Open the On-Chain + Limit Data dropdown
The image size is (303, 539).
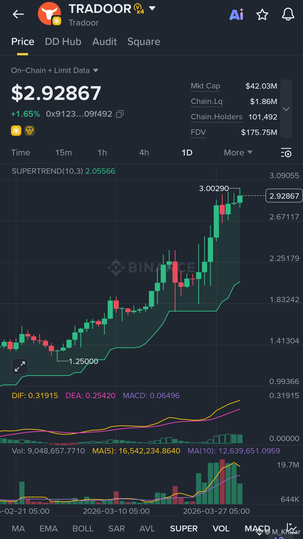click(55, 70)
